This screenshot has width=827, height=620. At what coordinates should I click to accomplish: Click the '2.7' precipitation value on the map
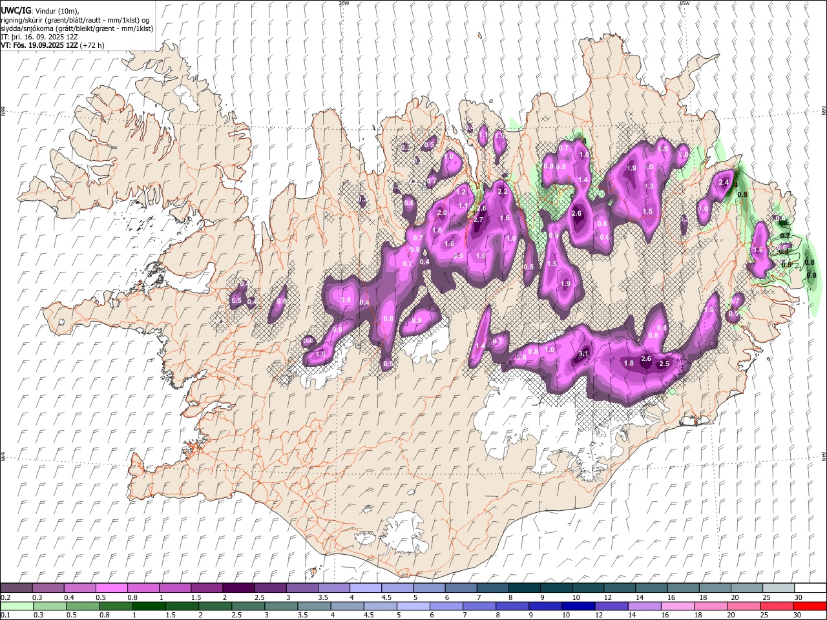point(478,220)
